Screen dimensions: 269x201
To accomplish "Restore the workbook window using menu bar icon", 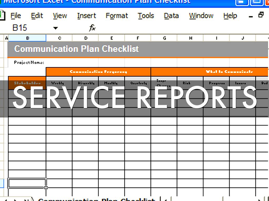I will point(261,15).
